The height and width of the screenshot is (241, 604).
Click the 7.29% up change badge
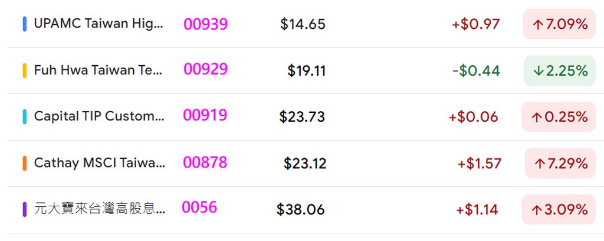pos(560,163)
